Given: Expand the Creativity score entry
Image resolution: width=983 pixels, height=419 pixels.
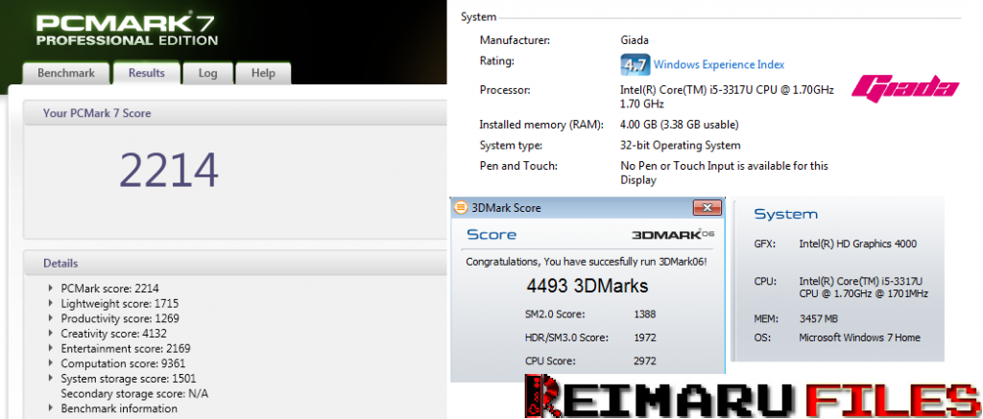Looking at the screenshot, I should coord(51,334).
